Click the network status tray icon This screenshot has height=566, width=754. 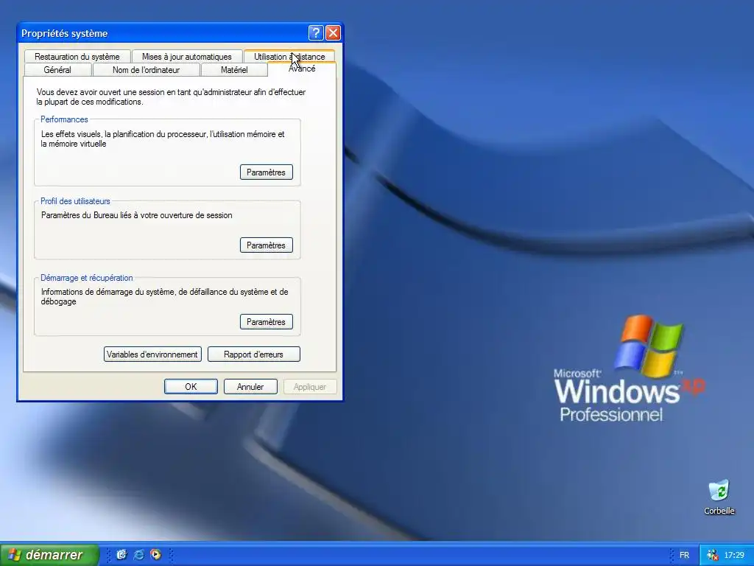[x=712, y=555]
